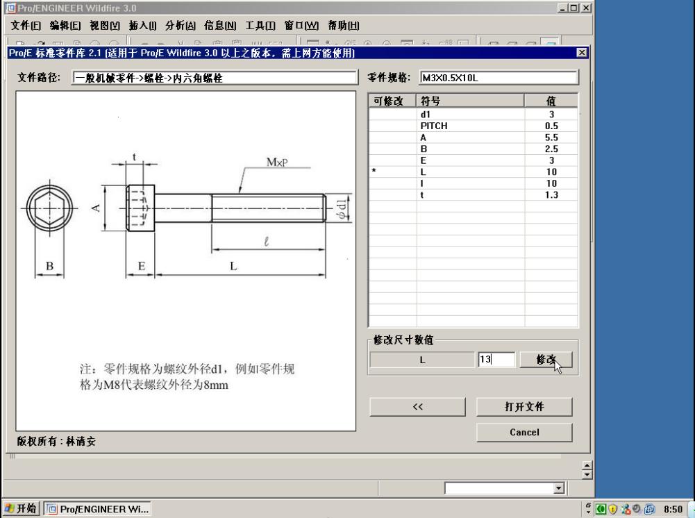695x518 pixels.
Task: Select the t symbol cell in the table
Action: [470, 195]
